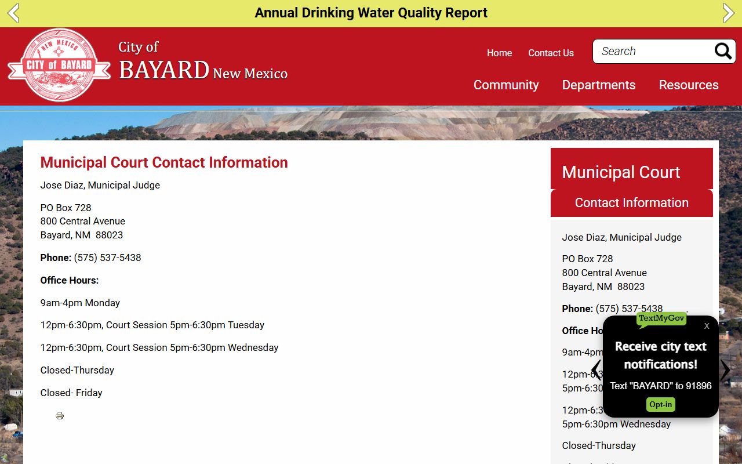
Task: Click 'PO Box 728' in the sidebar
Action: pos(587,259)
